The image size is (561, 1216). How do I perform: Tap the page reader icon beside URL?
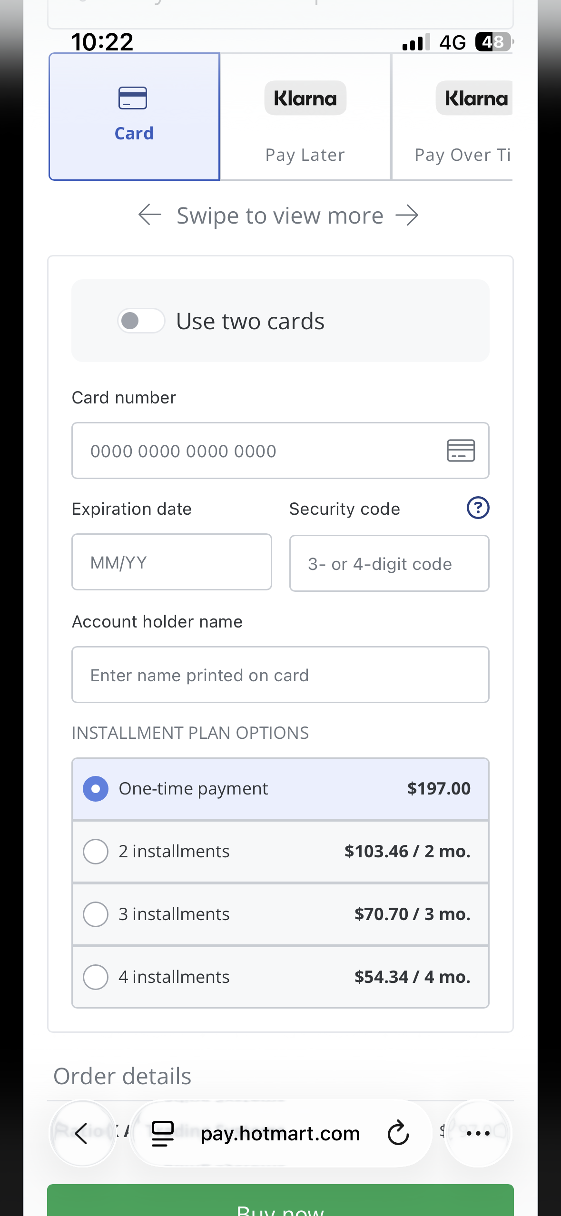(x=162, y=1133)
